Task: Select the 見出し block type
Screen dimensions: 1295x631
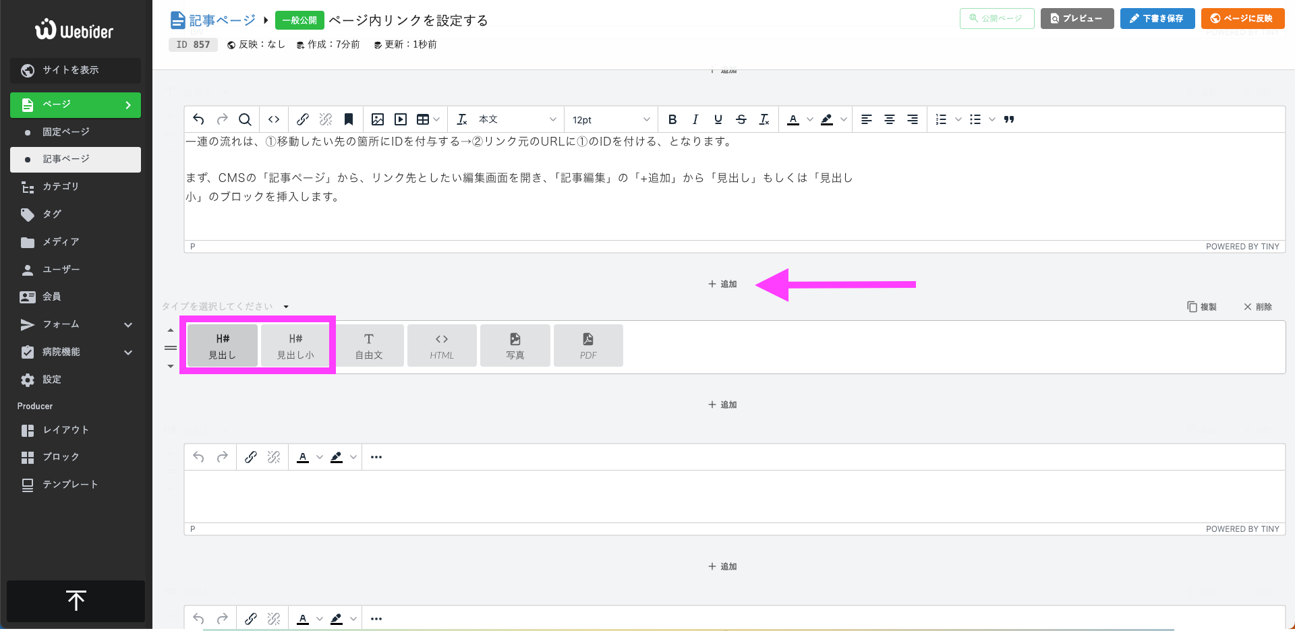Action: [x=222, y=346]
